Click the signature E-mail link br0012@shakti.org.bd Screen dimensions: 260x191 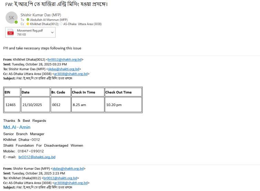pyautogui.click(x=37, y=157)
